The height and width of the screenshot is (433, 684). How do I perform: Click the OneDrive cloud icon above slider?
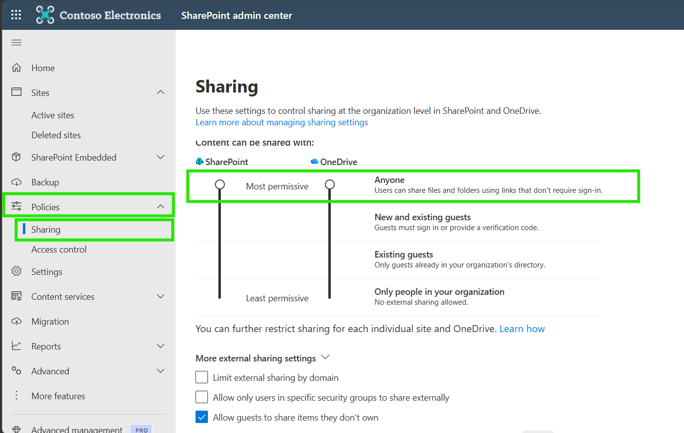(314, 162)
